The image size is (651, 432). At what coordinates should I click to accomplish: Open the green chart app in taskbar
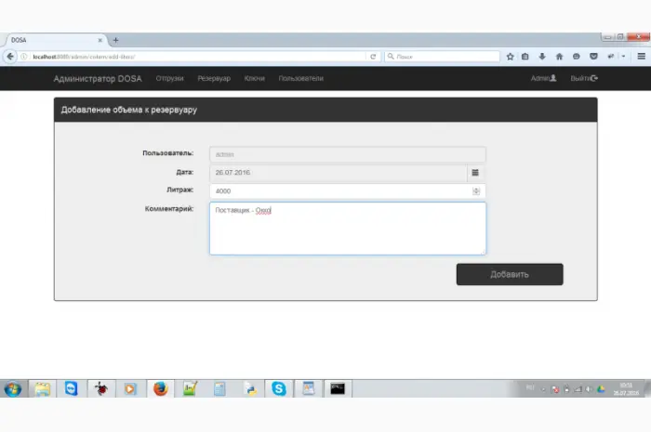coord(190,389)
